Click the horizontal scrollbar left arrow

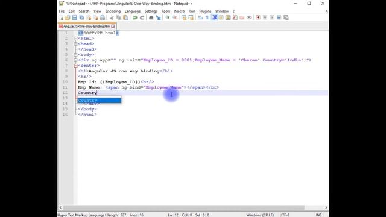[x=60, y=207]
